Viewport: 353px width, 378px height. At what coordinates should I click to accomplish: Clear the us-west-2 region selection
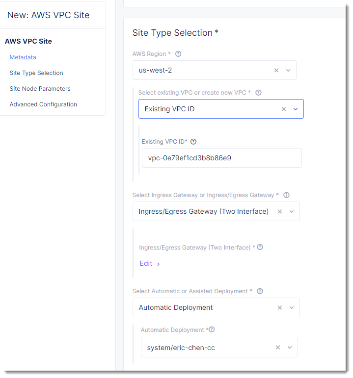(276, 70)
